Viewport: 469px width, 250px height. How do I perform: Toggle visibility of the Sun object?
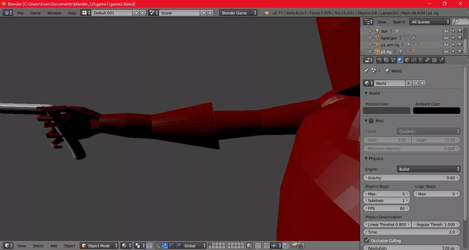(446, 31)
